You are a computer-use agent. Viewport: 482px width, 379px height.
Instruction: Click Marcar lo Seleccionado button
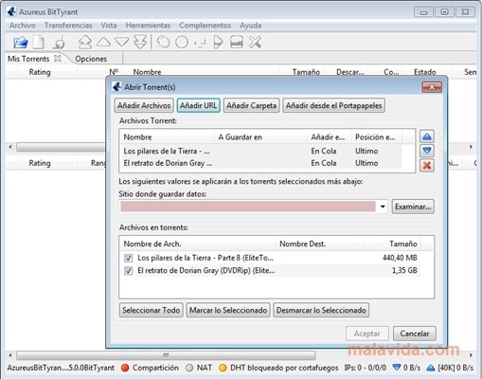tap(228, 310)
